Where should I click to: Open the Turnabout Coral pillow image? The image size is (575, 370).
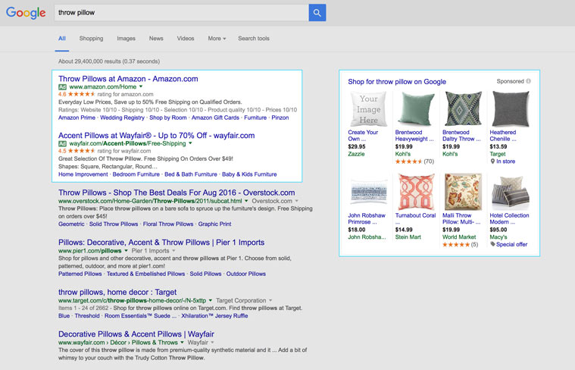tap(416, 192)
